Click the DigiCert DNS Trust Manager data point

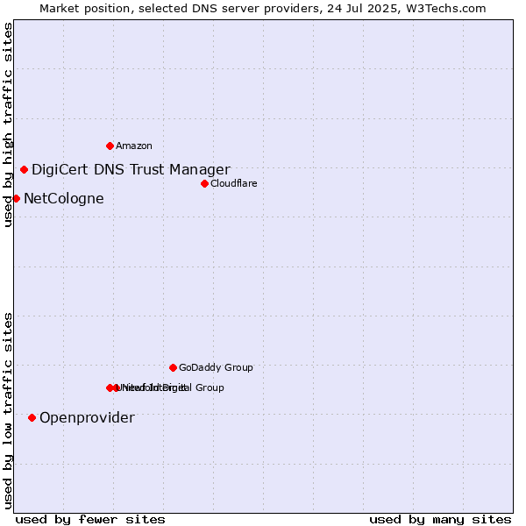(x=24, y=170)
